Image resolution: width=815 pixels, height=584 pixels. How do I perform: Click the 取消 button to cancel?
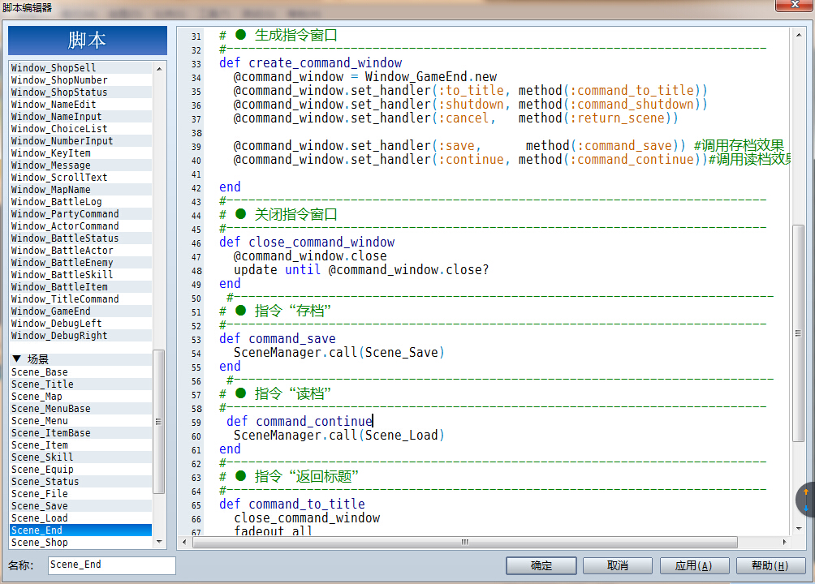(618, 565)
